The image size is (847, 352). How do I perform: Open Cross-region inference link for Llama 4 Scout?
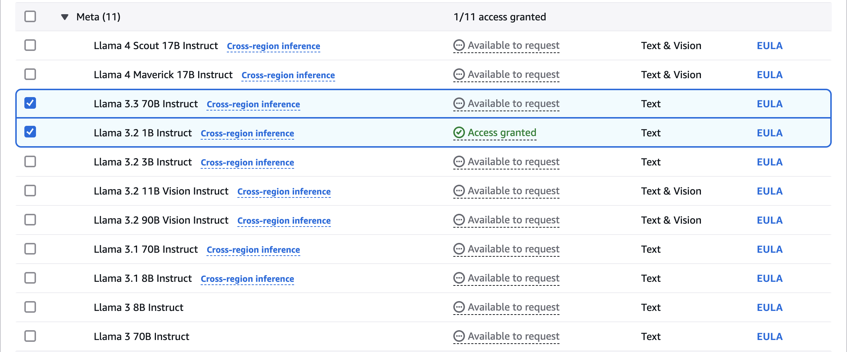coord(273,46)
